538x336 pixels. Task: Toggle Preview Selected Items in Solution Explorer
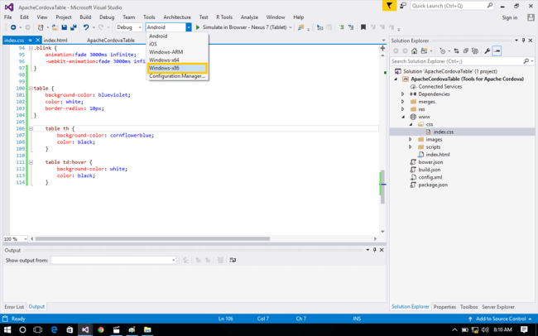(x=497, y=50)
